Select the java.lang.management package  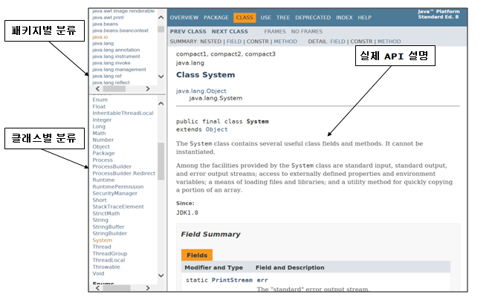click(119, 70)
